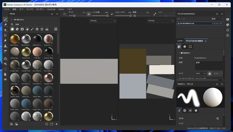This screenshot has height=132, width=233.
Task: Open log icon in right sidebar
Action: (x=227, y=35)
